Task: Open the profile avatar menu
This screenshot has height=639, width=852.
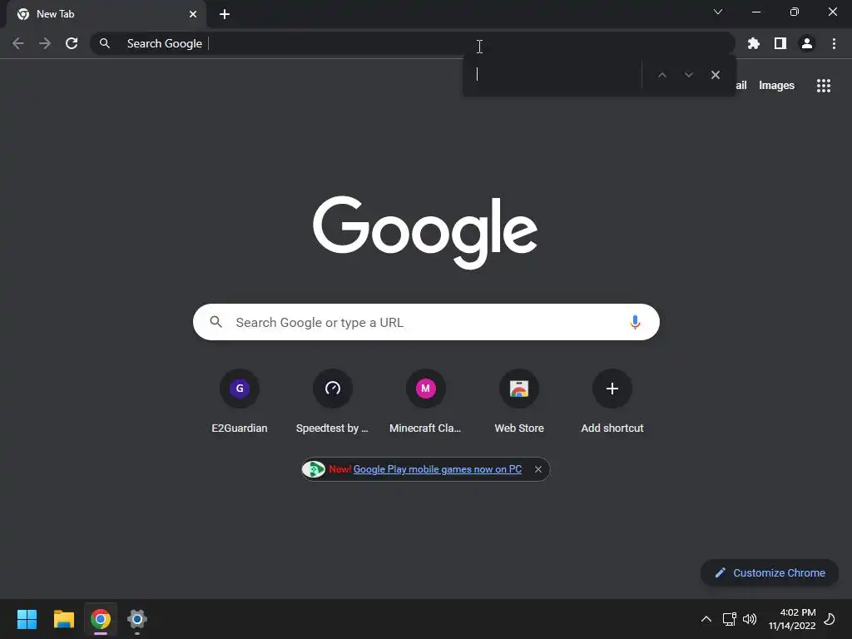Action: pyautogui.click(x=807, y=43)
